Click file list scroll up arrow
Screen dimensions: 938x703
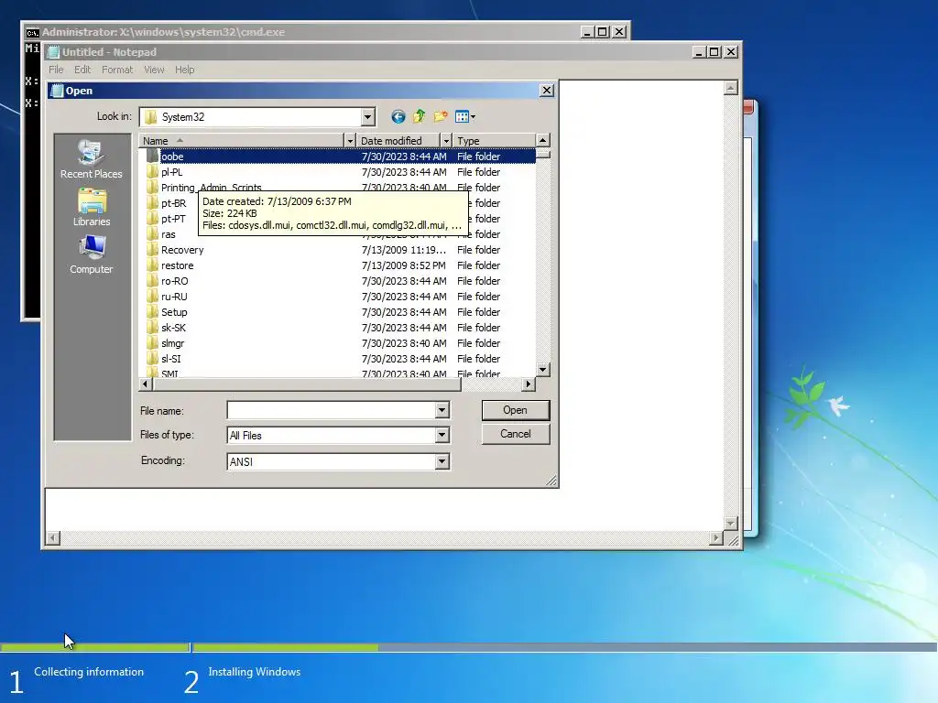[x=542, y=140]
